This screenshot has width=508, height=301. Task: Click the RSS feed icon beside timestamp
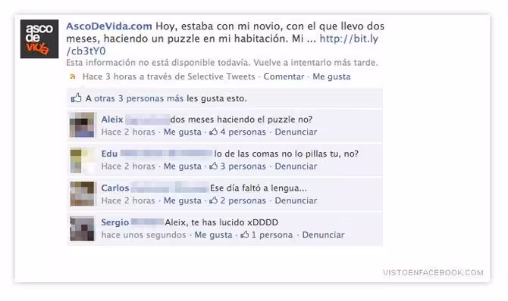point(73,76)
